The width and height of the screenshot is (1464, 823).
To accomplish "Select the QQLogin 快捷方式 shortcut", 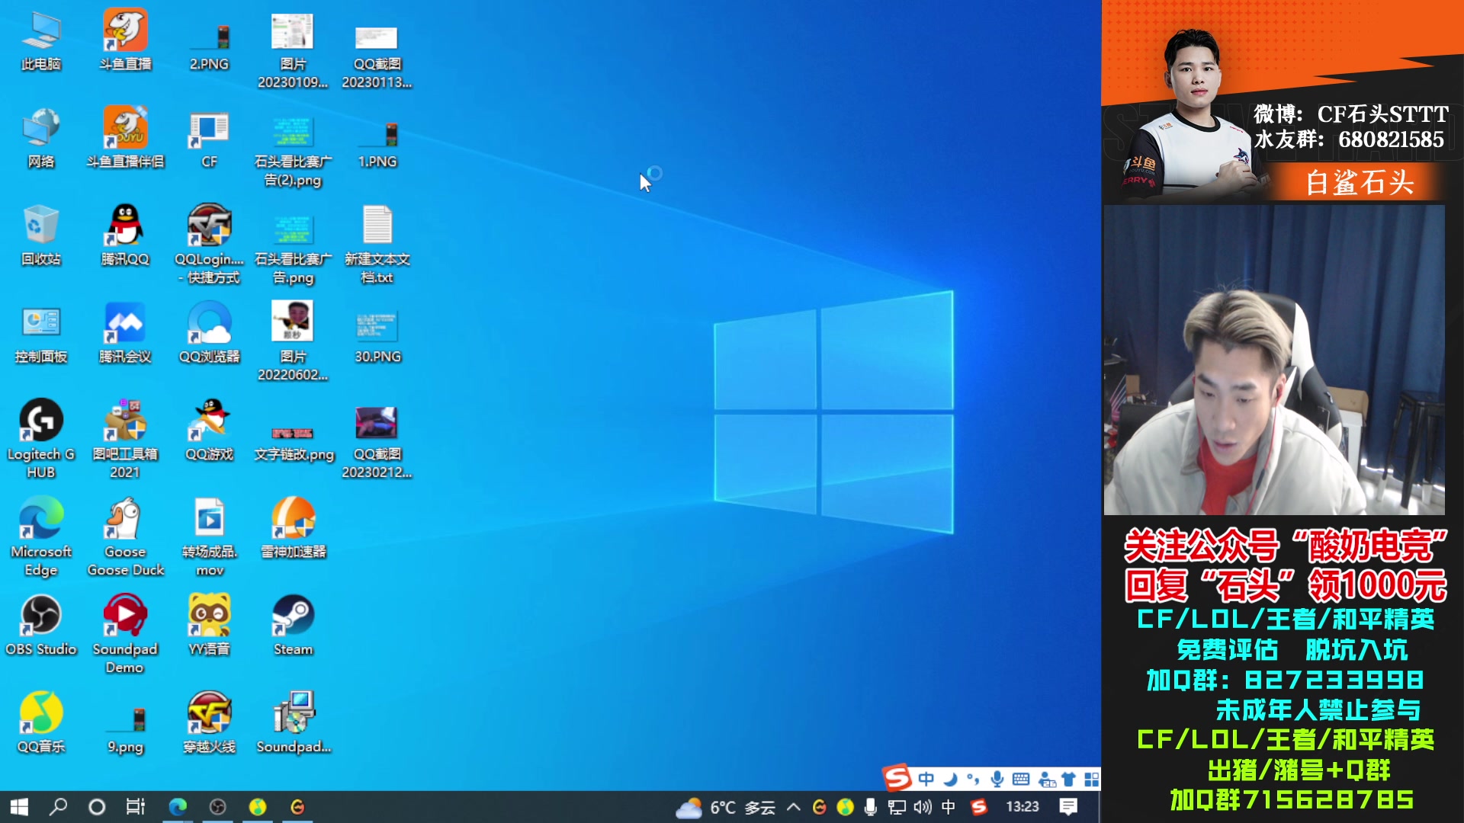I will [209, 245].
